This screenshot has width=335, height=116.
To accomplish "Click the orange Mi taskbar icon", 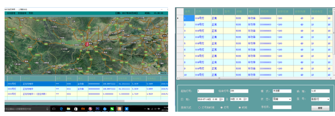I will point(83,109).
